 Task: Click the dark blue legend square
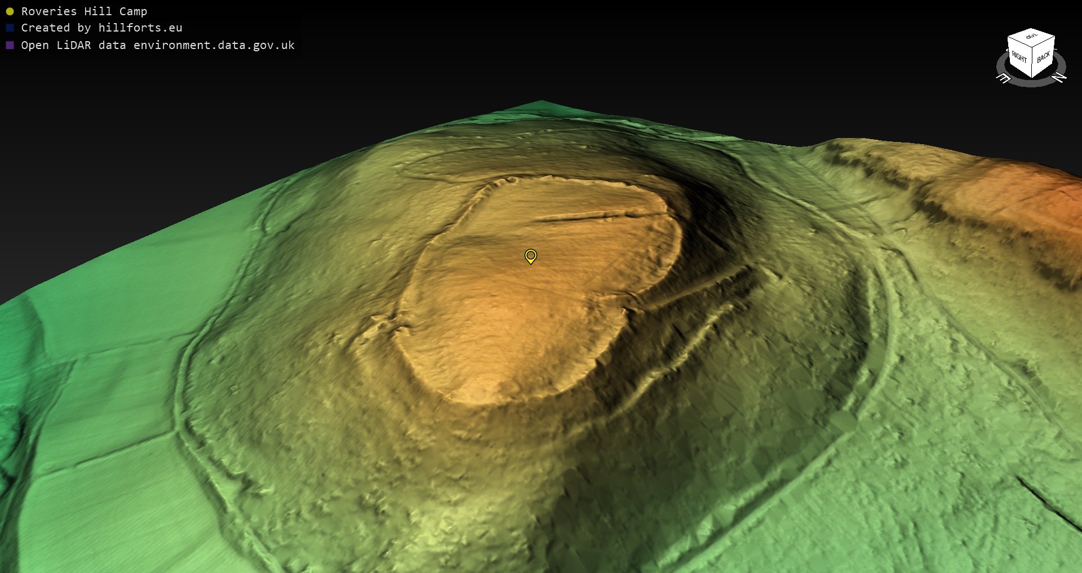pyautogui.click(x=10, y=28)
